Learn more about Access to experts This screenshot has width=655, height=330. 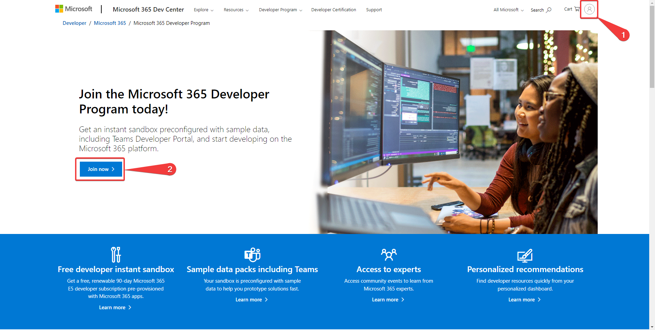(388, 300)
